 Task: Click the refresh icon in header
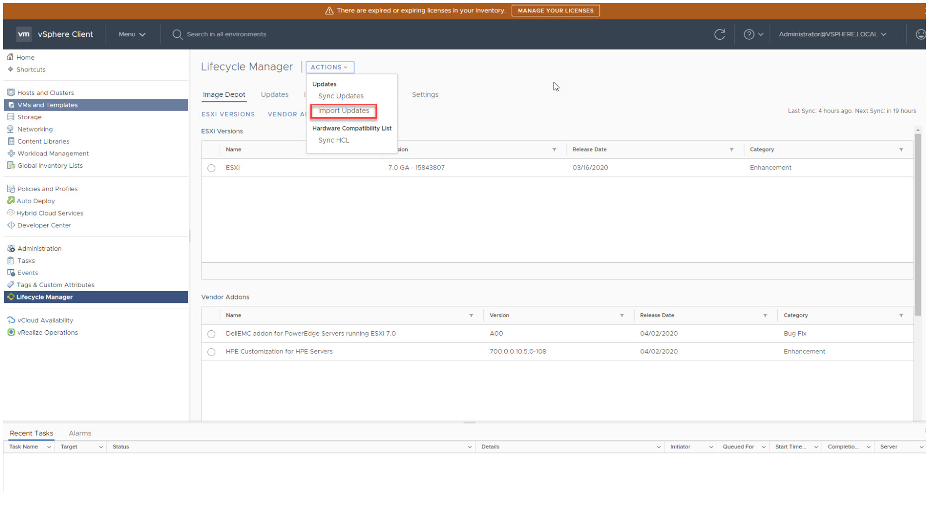point(719,34)
